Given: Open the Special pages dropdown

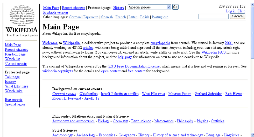Looking at the screenshot, I should click(149, 7).
